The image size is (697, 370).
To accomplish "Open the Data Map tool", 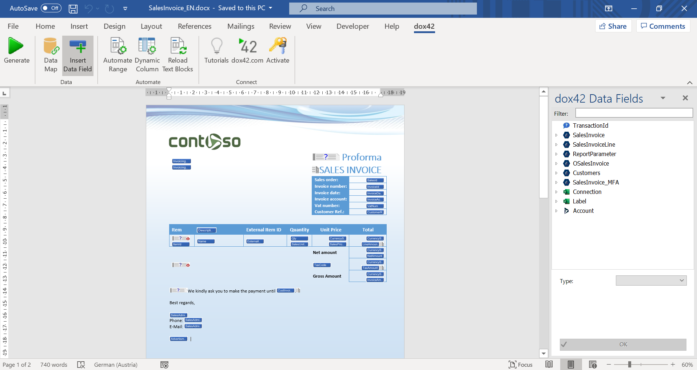I will (51, 55).
